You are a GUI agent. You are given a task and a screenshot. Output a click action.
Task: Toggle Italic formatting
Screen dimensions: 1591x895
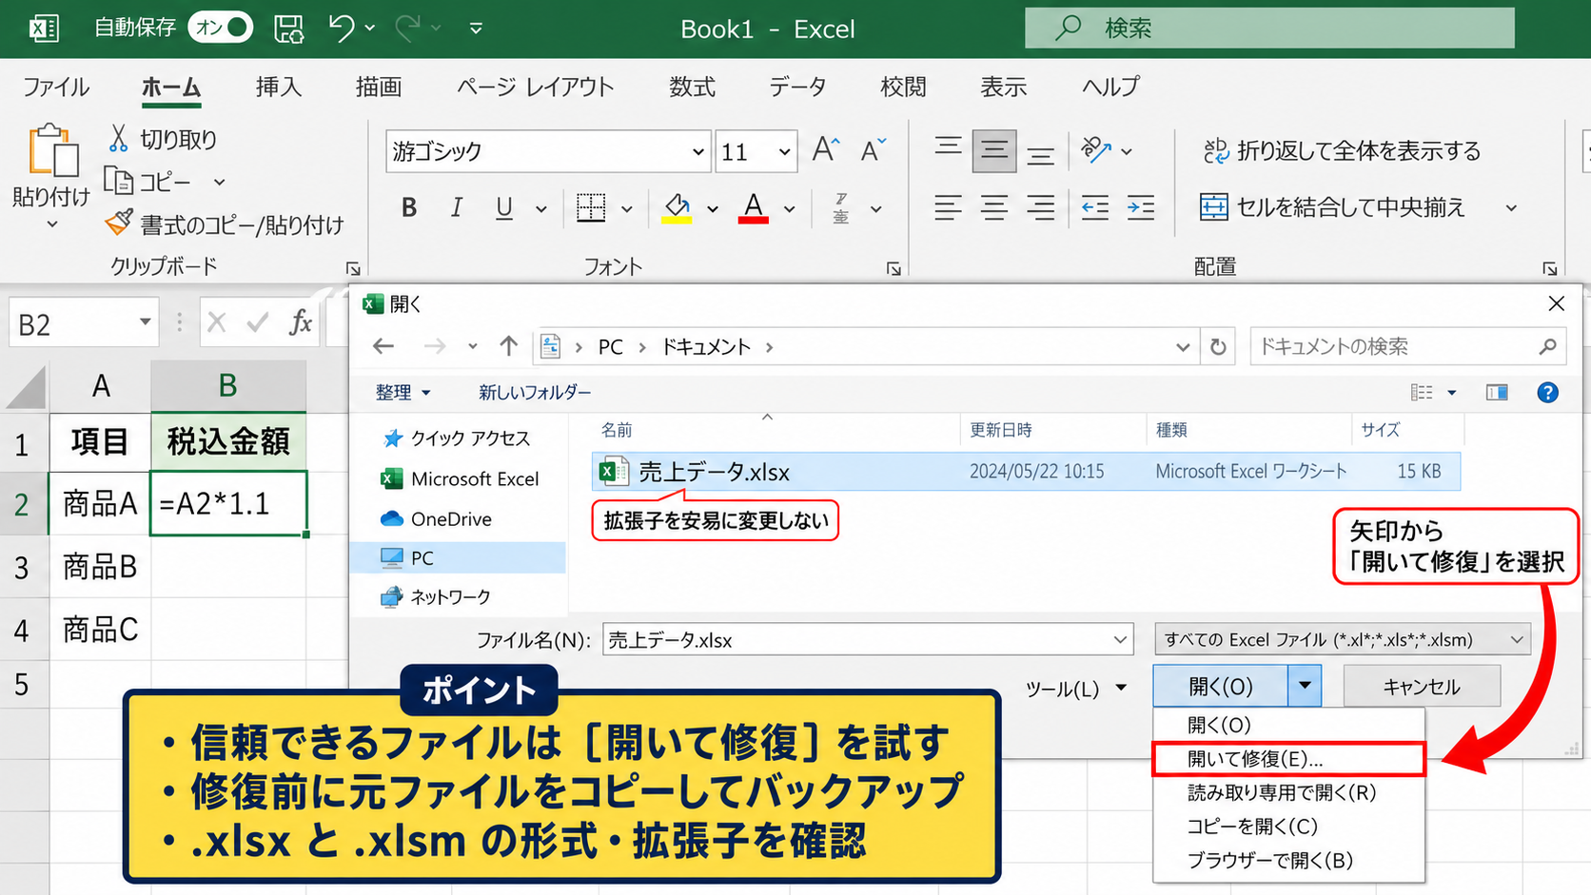pyautogui.click(x=457, y=207)
